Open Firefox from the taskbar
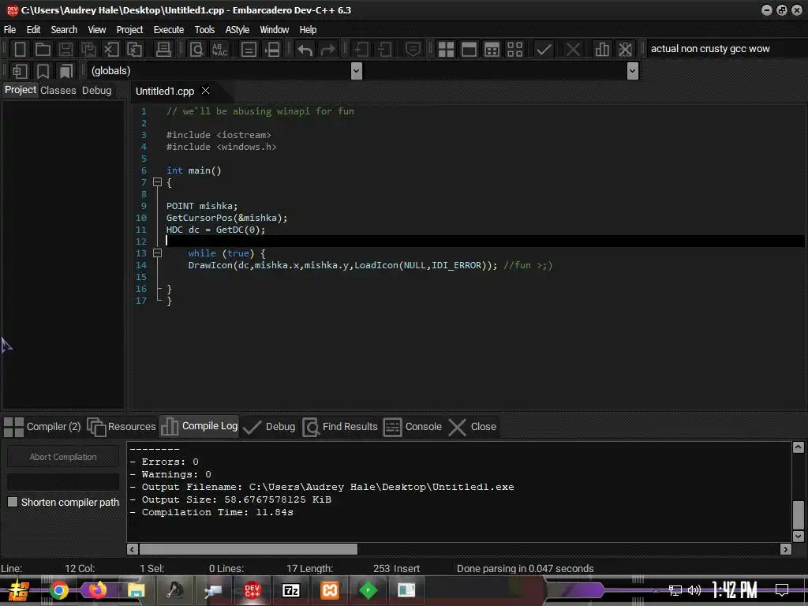Screen dimensions: 808x606 click(97, 590)
